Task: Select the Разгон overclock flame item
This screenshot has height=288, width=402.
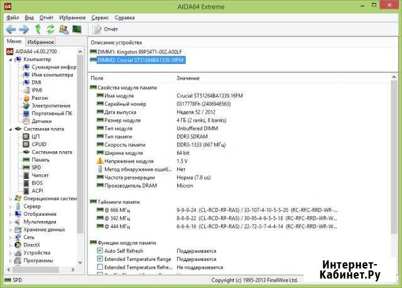Action: (40, 98)
